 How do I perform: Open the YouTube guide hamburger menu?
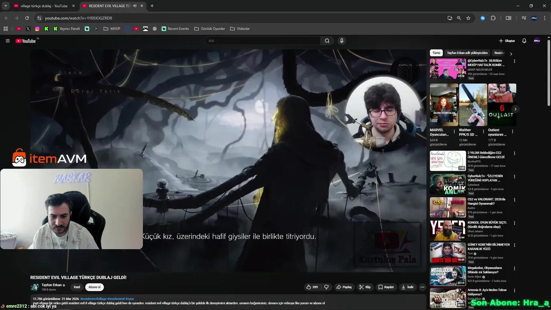(x=7, y=41)
